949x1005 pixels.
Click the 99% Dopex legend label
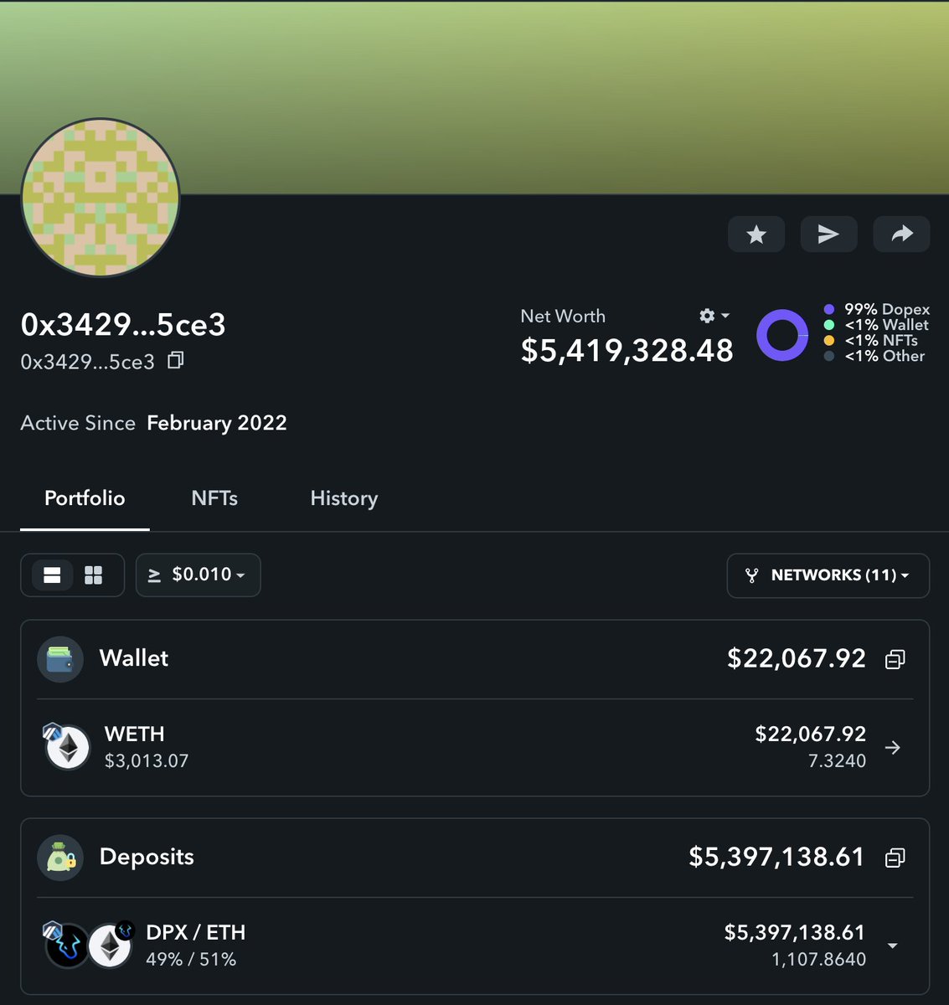[x=887, y=310]
